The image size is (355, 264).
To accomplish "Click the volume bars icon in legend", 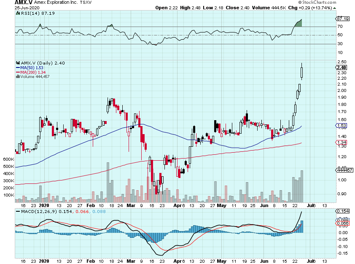I will point(17,76).
